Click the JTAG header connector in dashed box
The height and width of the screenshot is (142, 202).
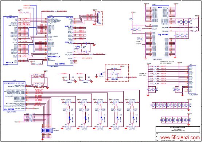pos(99,18)
